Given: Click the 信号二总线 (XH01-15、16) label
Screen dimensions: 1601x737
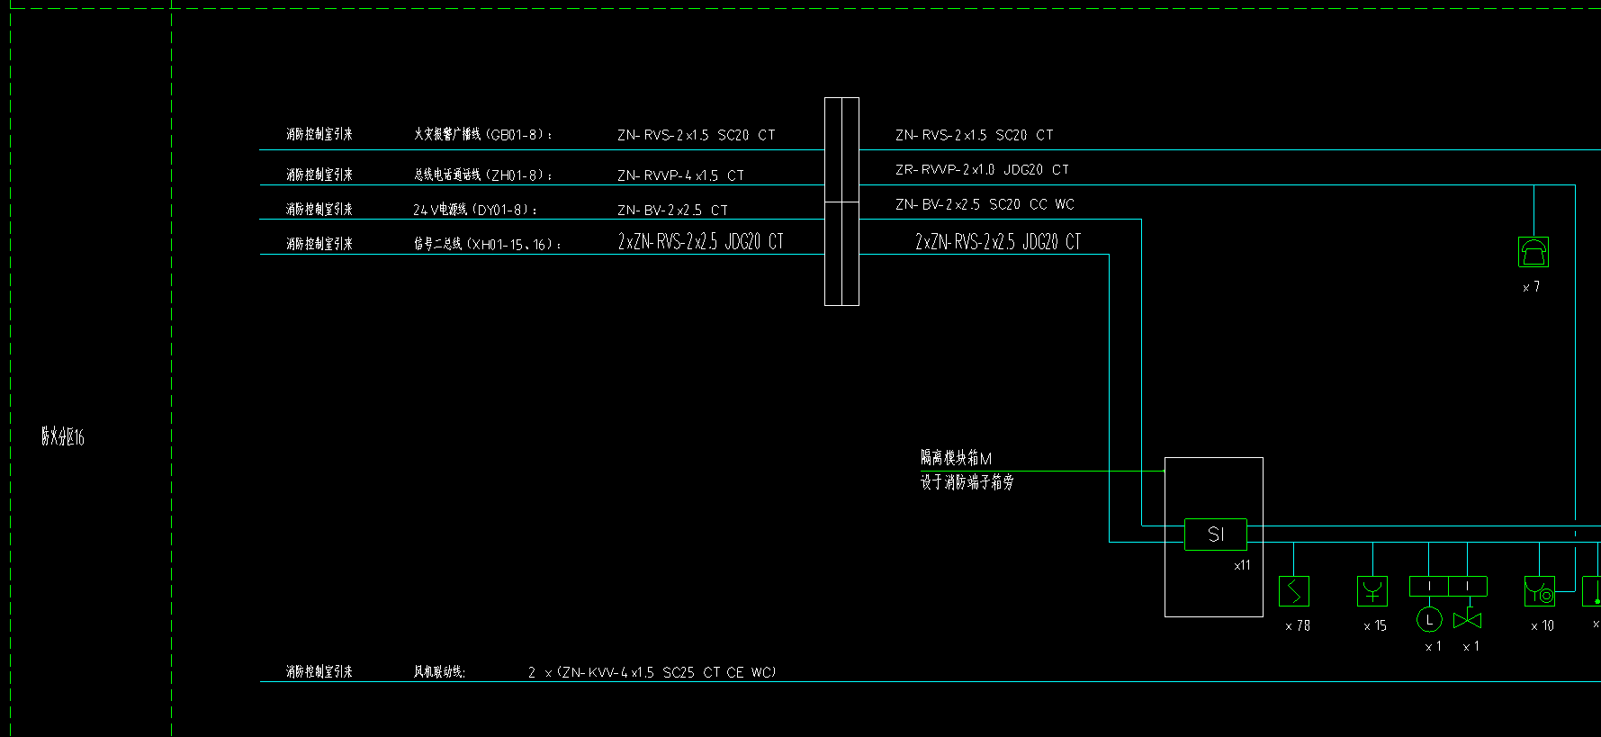Looking at the screenshot, I should [x=488, y=244].
